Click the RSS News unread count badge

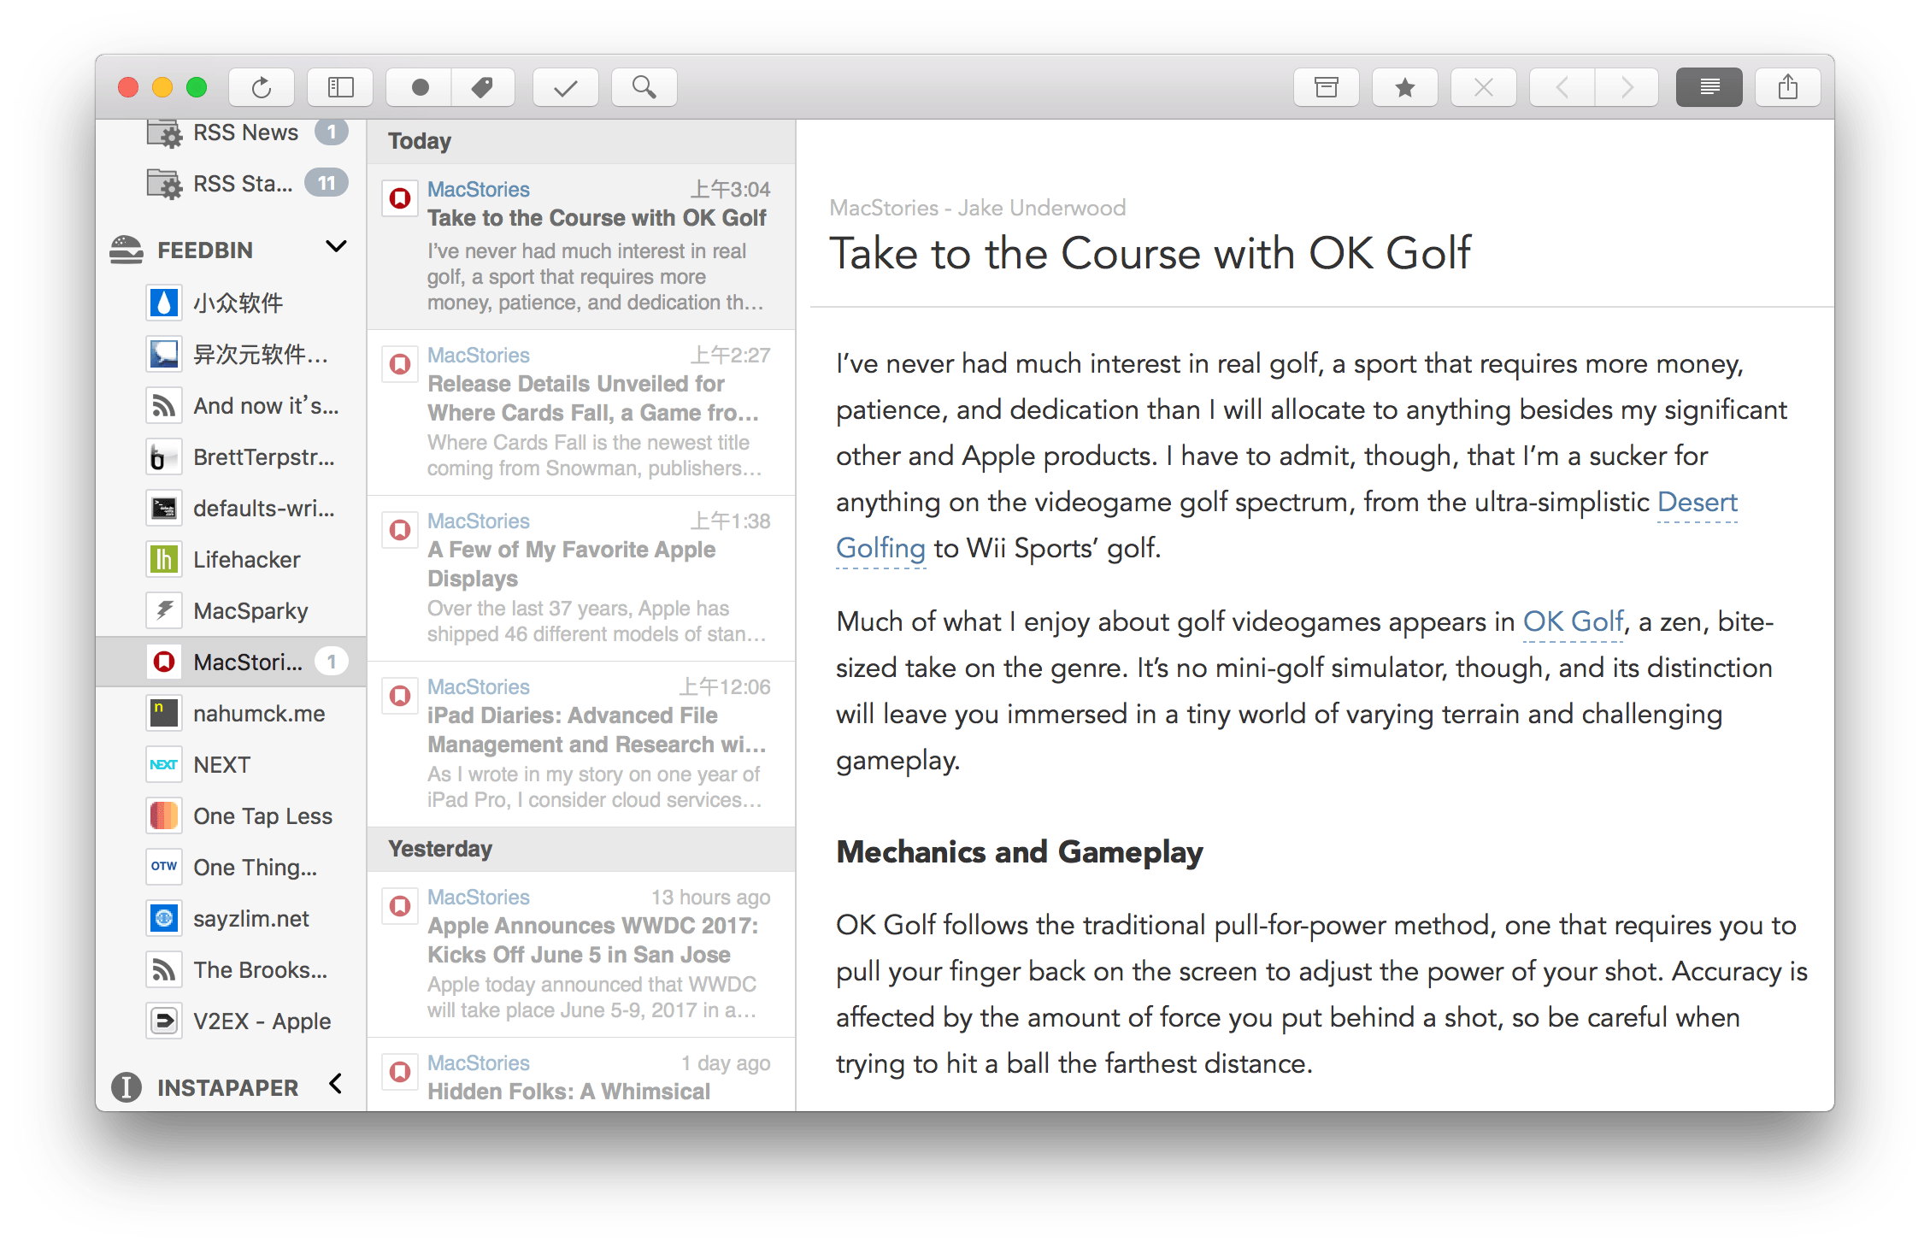331,132
